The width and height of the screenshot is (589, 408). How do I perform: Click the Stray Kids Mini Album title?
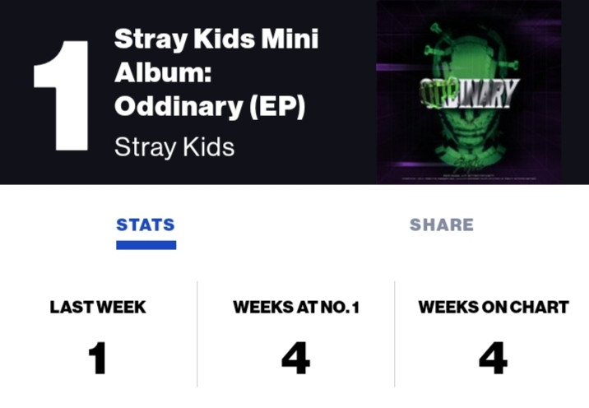click(x=216, y=72)
